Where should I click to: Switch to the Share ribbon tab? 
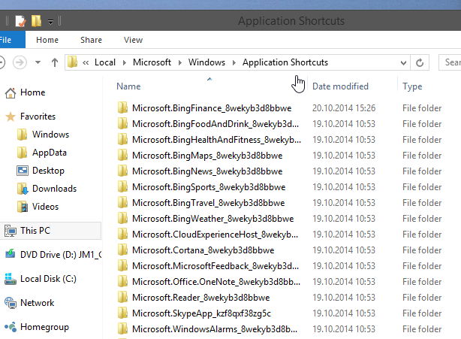click(91, 40)
